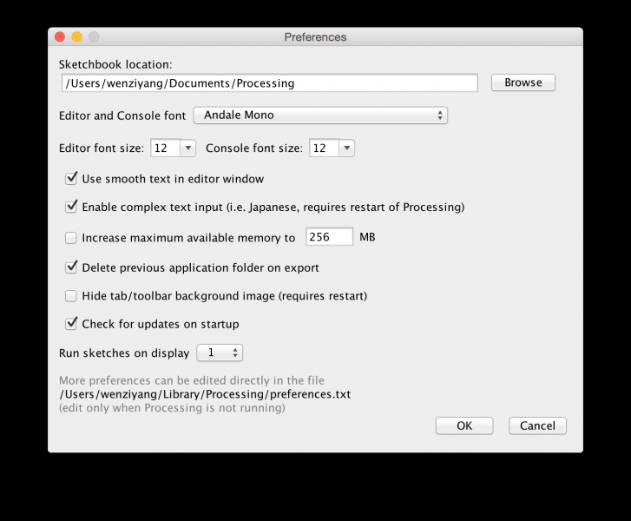
Task: Click the 256 MB memory field
Action: (x=329, y=237)
